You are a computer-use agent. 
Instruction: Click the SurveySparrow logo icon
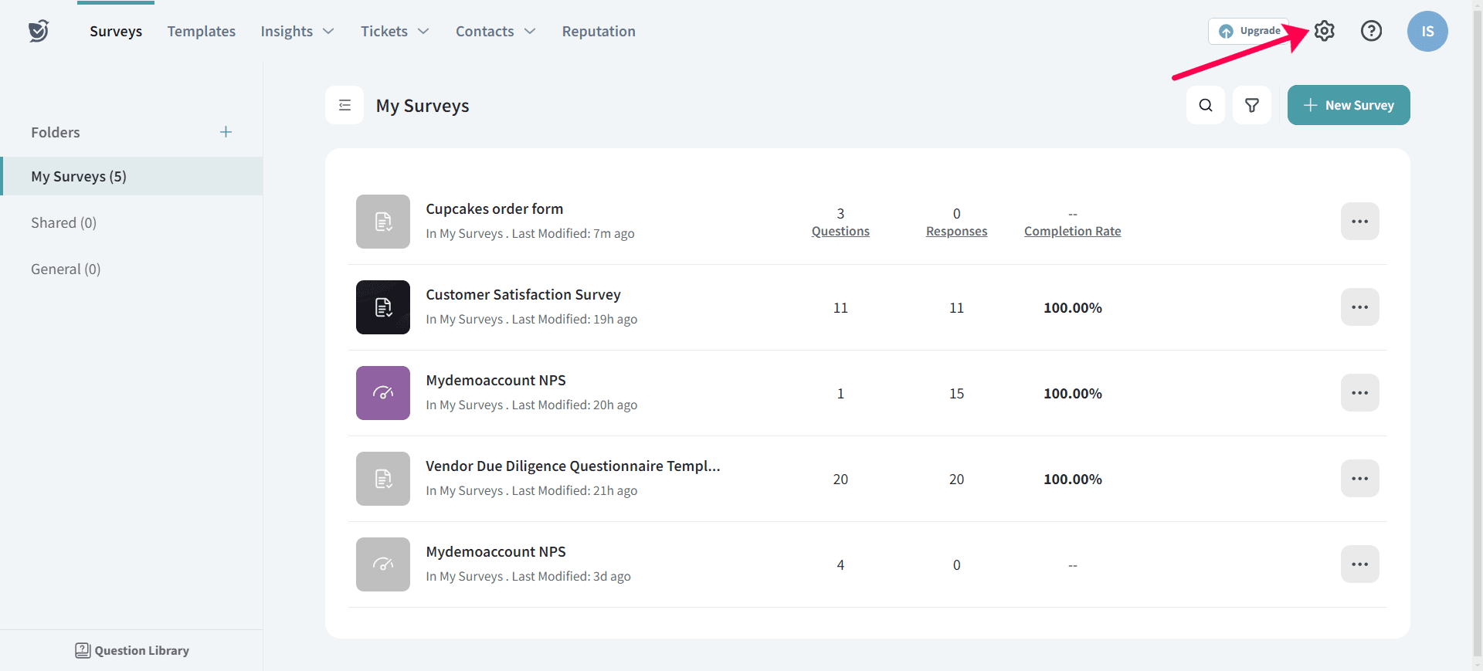tap(39, 31)
